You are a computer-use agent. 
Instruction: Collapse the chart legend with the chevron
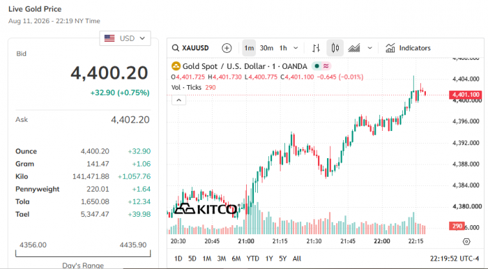click(178, 100)
